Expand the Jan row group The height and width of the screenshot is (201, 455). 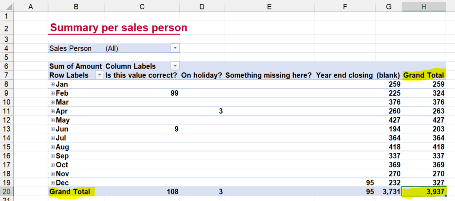(x=52, y=84)
